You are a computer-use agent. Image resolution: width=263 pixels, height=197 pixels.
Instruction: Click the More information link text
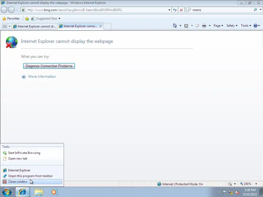coord(42,76)
